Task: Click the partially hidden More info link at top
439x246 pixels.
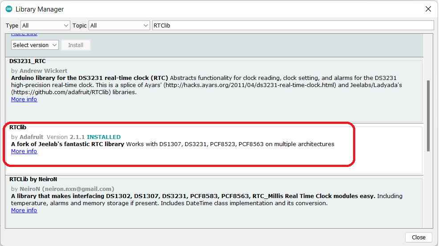Action: click(x=24, y=34)
